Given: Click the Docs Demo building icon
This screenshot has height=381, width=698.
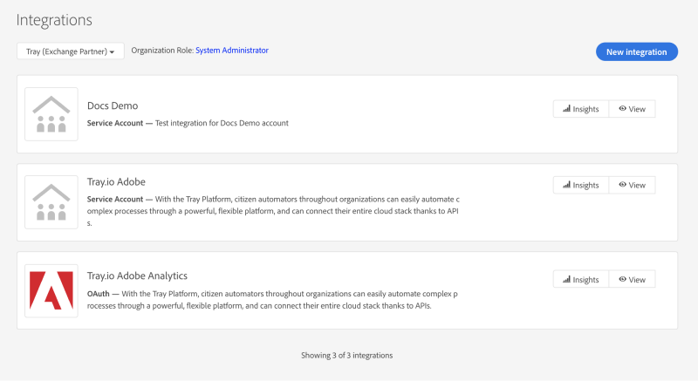Looking at the screenshot, I should pyautogui.click(x=51, y=114).
